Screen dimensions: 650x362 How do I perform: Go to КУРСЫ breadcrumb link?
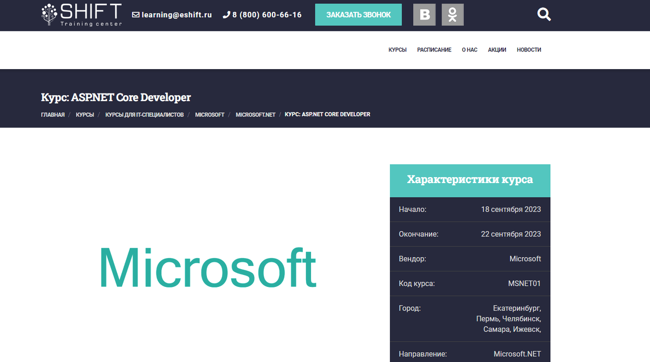pyautogui.click(x=85, y=115)
